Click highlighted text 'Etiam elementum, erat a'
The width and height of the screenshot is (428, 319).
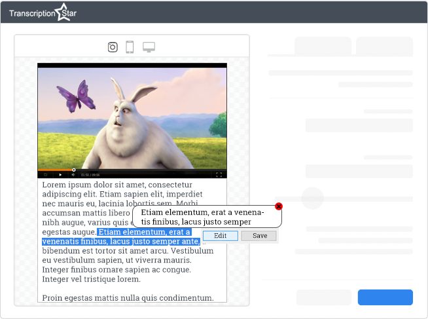[x=145, y=232]
